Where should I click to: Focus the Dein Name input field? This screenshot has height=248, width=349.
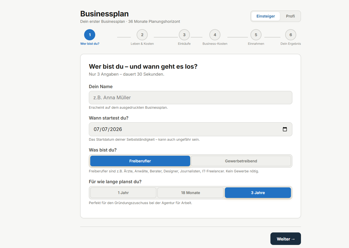(190, 98)
